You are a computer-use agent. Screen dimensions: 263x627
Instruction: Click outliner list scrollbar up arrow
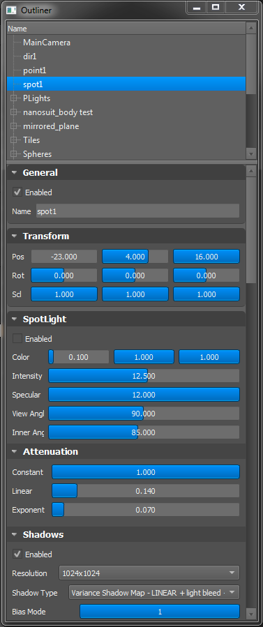click(251, 29)
